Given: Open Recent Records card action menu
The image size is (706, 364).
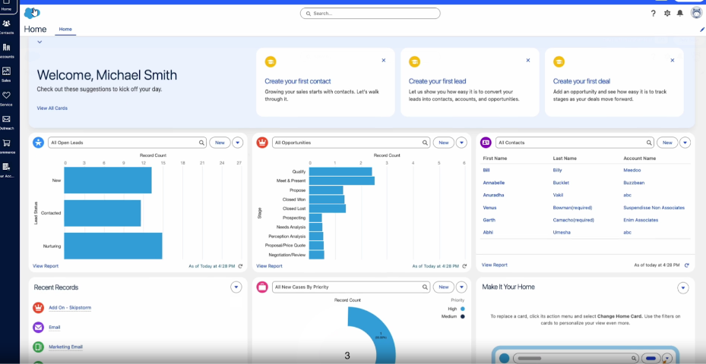Looking at the screenshot, I should point(236,287).
